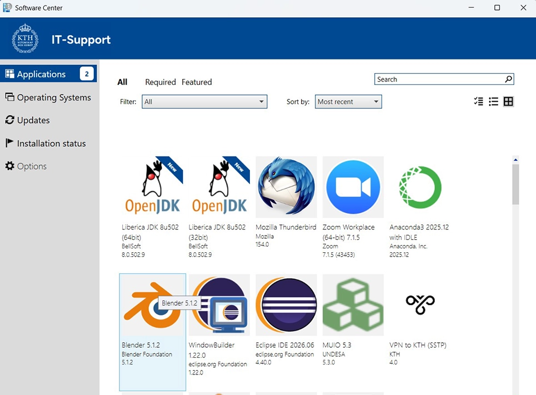536x395 pixels.
Task: Click the MUIO 5.3 title text
Action: 337,345
